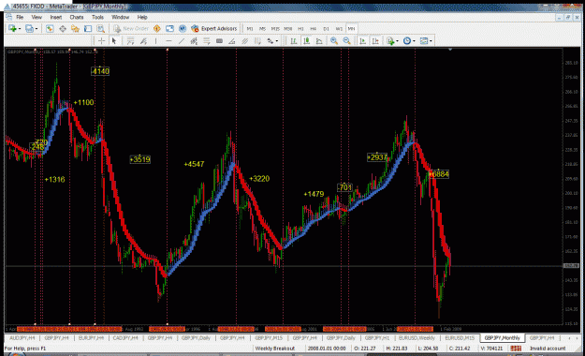Click 'Weekly Breakout' in status bar

[x=275, y=349]
